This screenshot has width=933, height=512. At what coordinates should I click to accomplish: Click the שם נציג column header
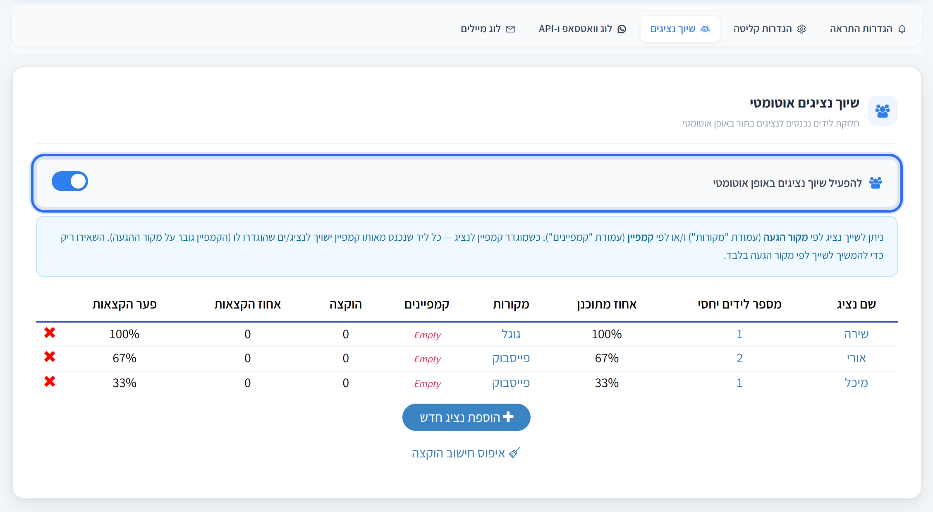pyautogui.click(x=856, y=304)
